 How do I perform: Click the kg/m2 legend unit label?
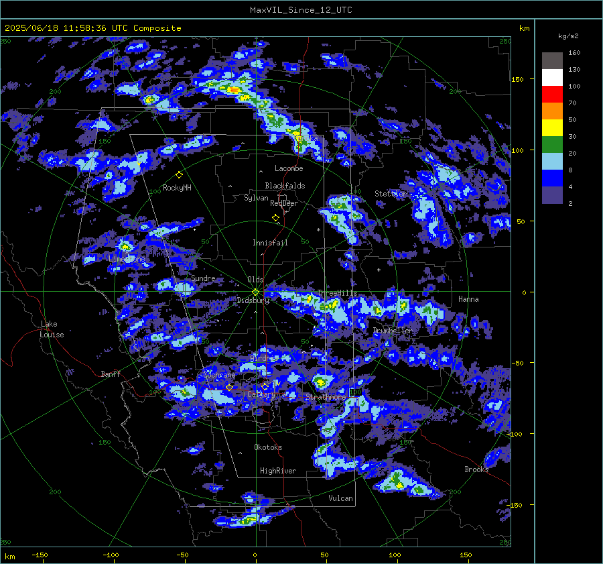pos(568,36)
